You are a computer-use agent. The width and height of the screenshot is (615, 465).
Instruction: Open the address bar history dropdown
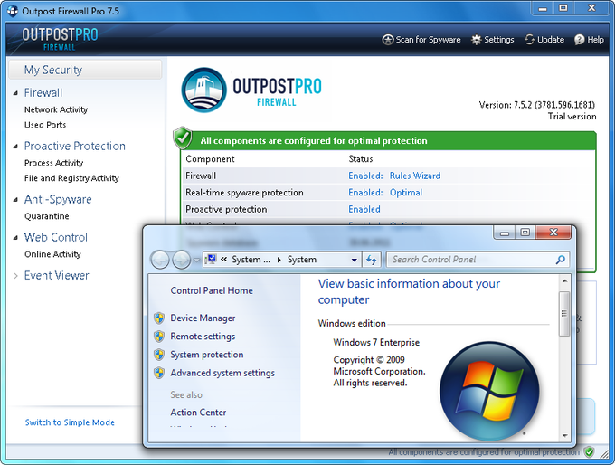coord(355,260)
